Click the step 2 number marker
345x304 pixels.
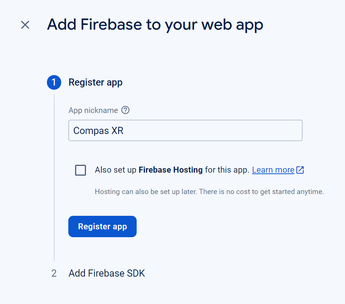click(x=54, y=273)
